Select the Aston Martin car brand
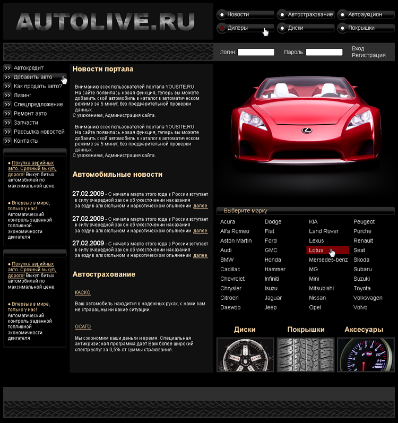 [x=236, y=241]
